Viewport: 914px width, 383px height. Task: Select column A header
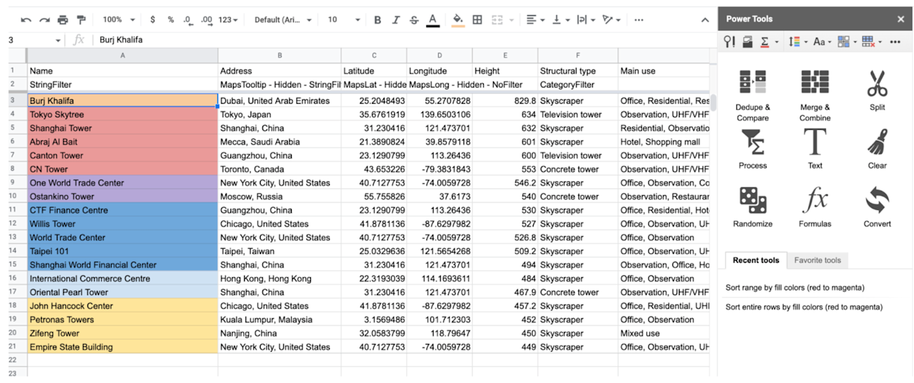click(x=123, y=56)
